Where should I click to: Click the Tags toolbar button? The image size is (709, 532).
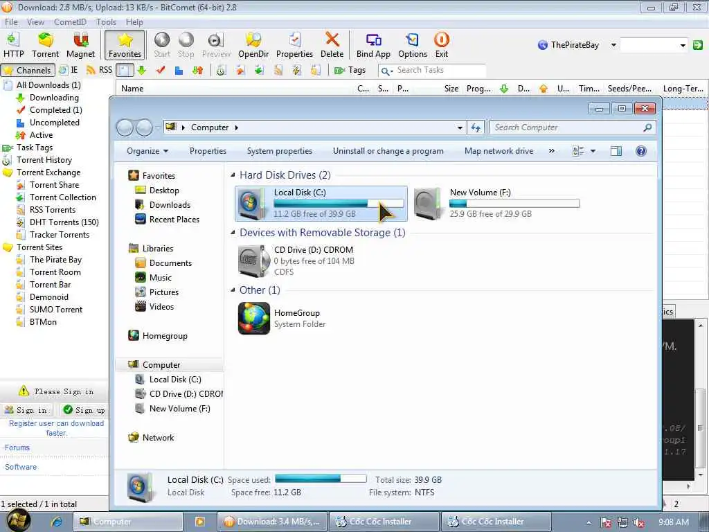350,70
